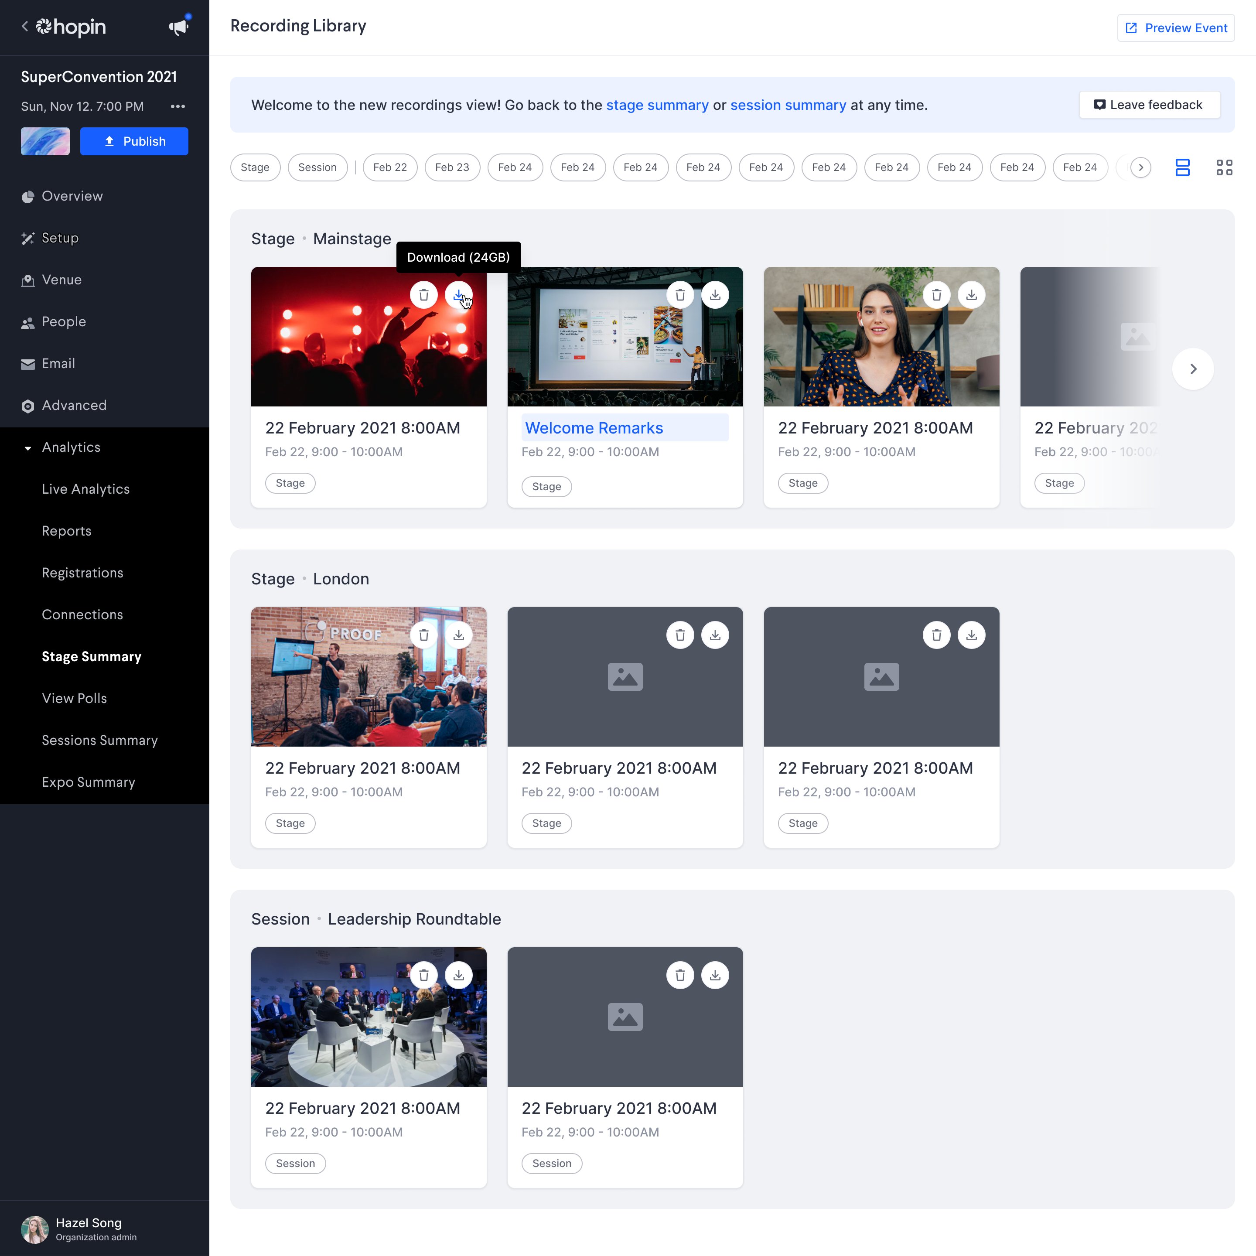
Task: Download the London PROOF recording
Action: coord(458,635)
